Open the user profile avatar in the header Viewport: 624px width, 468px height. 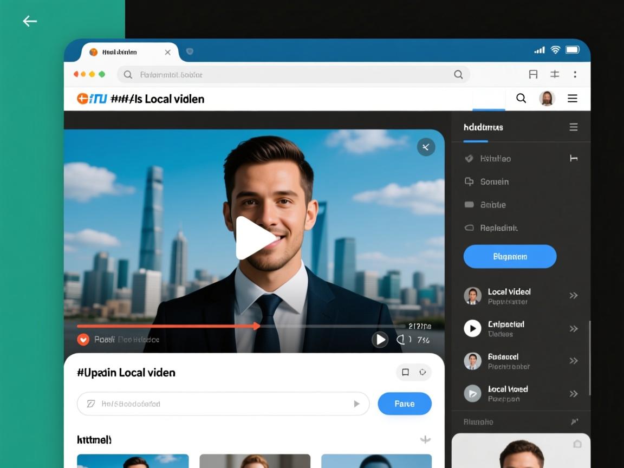point(547,98)
